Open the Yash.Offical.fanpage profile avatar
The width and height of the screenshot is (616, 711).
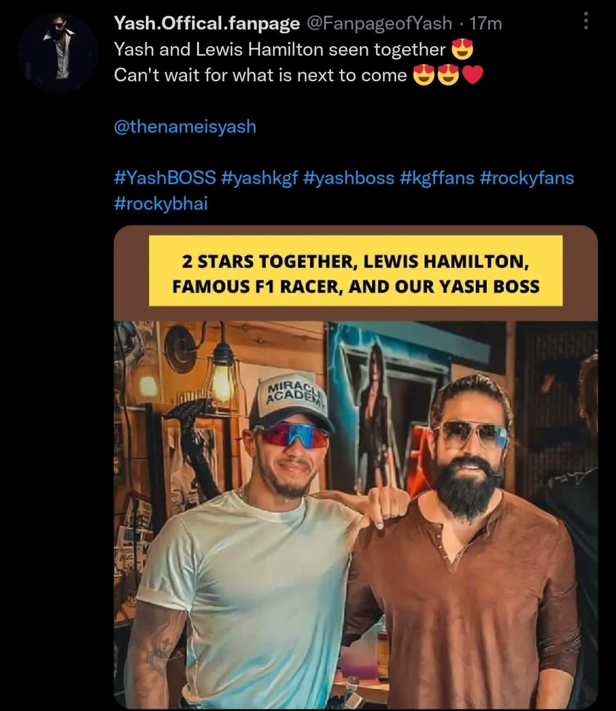tap(58, 53)
